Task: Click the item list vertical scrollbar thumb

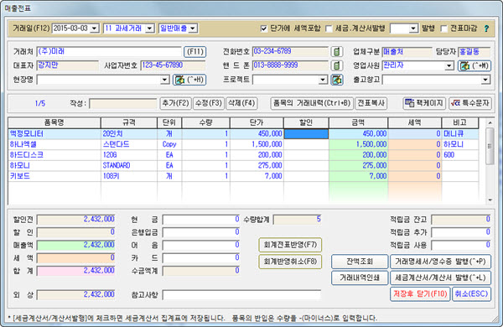Action: coord(490,146)
